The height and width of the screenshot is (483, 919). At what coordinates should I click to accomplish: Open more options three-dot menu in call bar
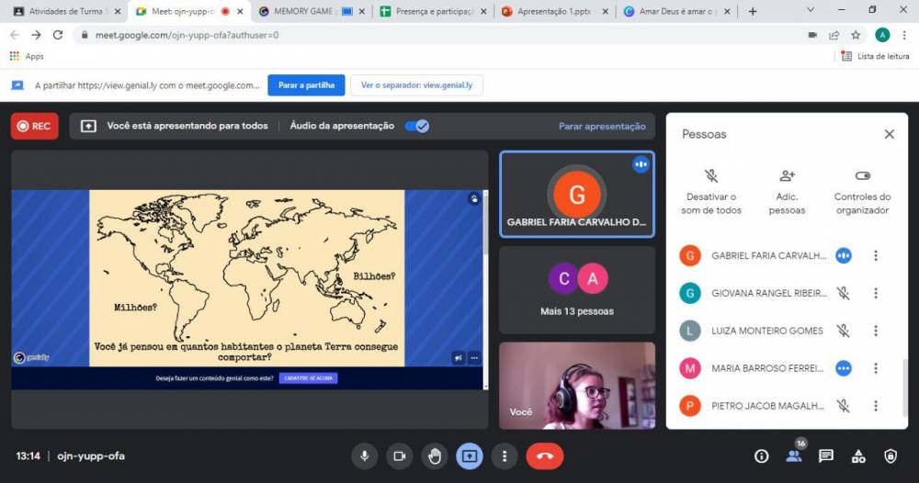click(505, 455)
